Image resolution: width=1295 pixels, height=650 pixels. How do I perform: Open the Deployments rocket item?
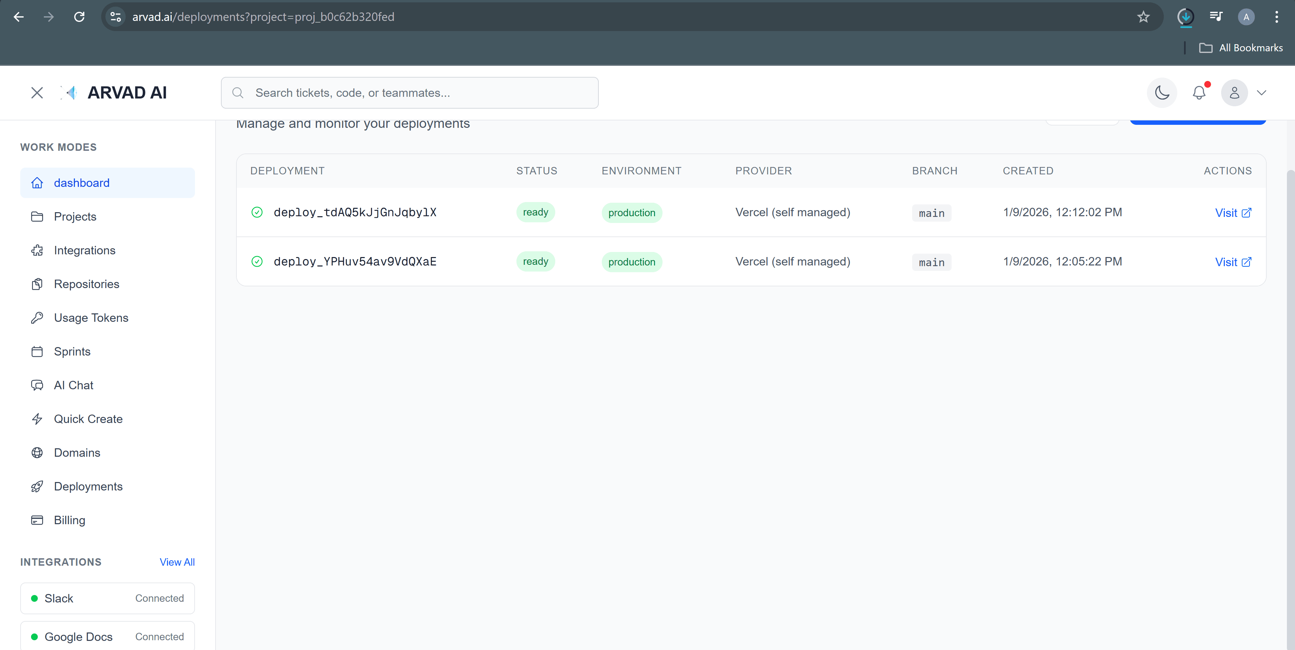pos(88,486)
